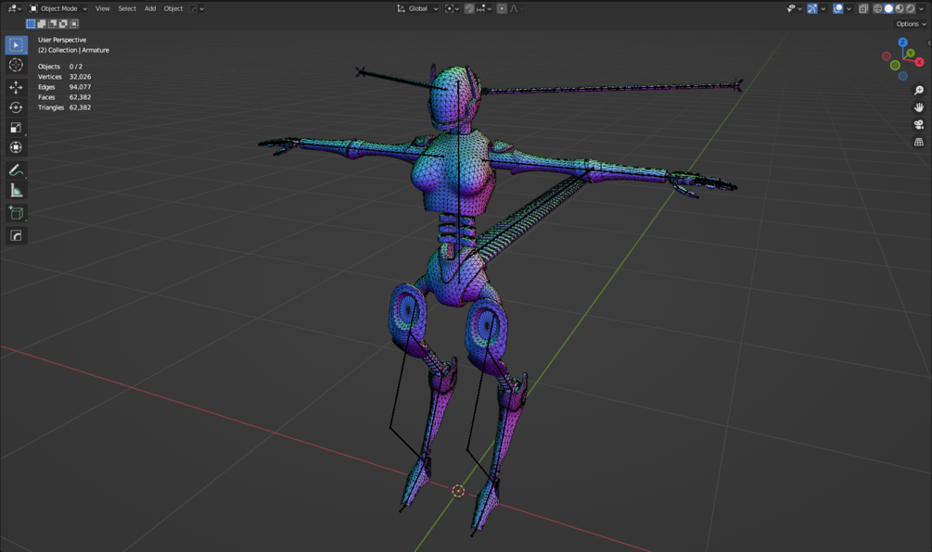This screenshot has height=552, width=932.
Task: Toggle the Show Gizmo button
Action: pos(812,8)
